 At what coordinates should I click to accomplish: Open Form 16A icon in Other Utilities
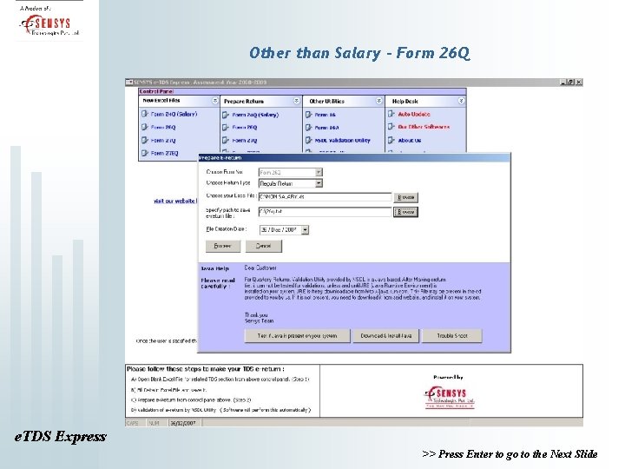click(309, 127)
